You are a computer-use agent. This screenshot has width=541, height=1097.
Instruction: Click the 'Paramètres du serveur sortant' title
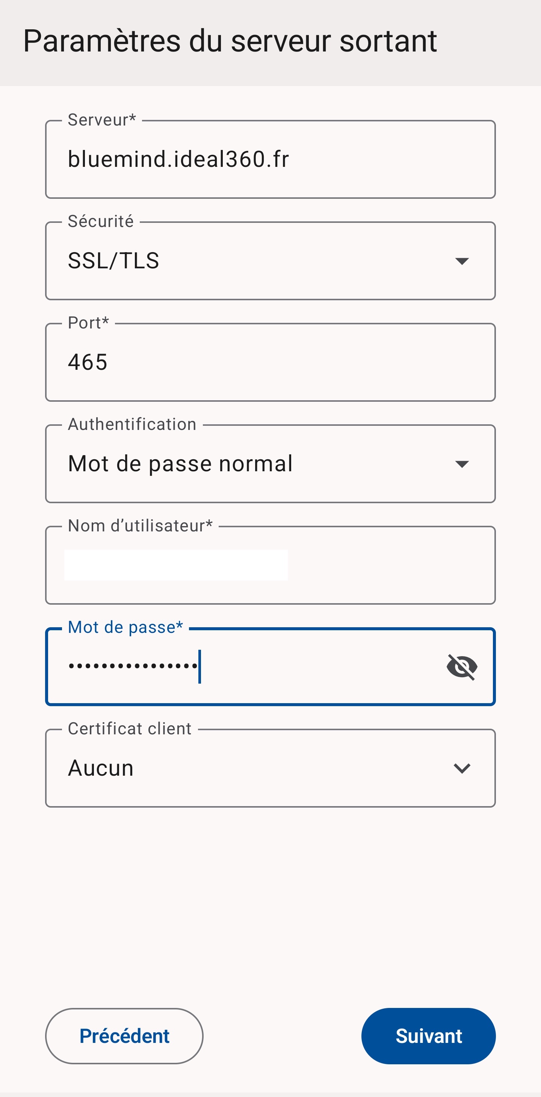pyautogui.click(x=230, y=41)
